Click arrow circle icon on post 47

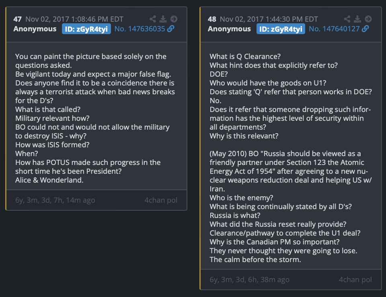tap(174, 19)
